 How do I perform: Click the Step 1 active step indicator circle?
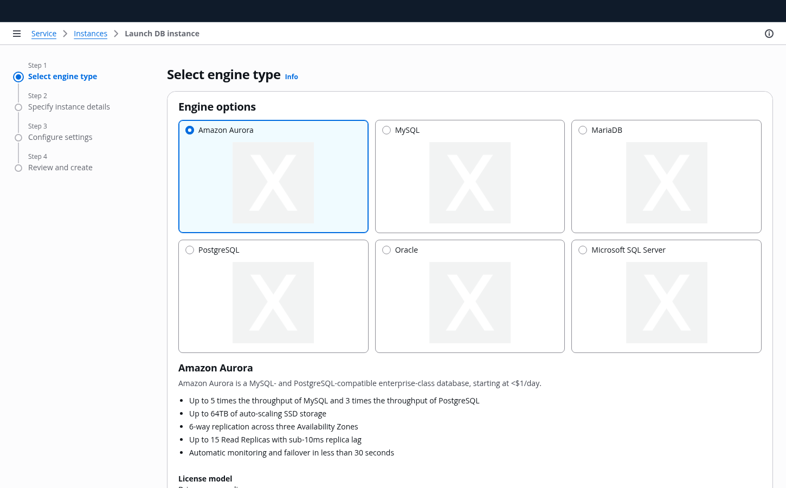tap(18, 77)
